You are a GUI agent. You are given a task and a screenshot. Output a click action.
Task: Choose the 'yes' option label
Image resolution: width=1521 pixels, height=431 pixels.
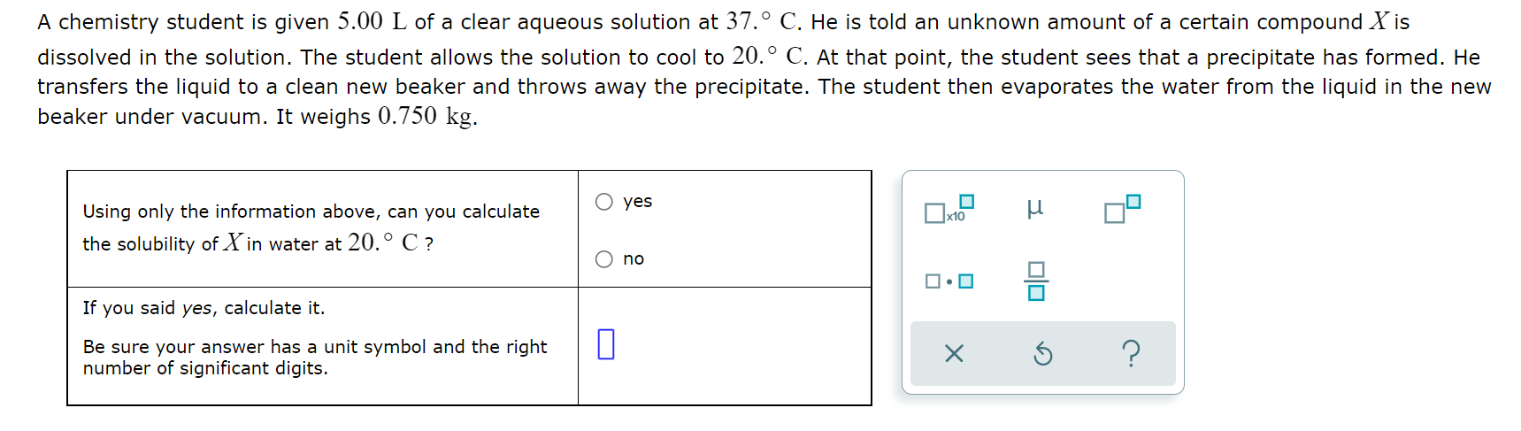pyautogui.click(x=637, y=202)
